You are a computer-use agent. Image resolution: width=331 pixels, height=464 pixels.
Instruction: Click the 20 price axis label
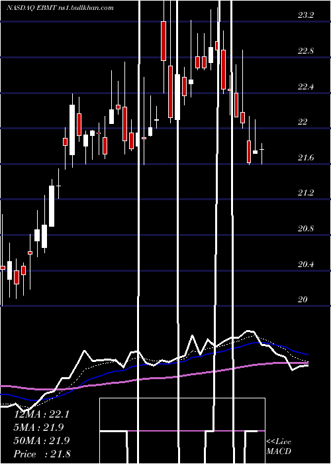(x=303, y=300)
